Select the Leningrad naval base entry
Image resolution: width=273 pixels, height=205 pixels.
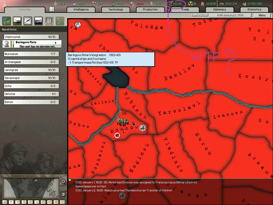click(31, 70)
